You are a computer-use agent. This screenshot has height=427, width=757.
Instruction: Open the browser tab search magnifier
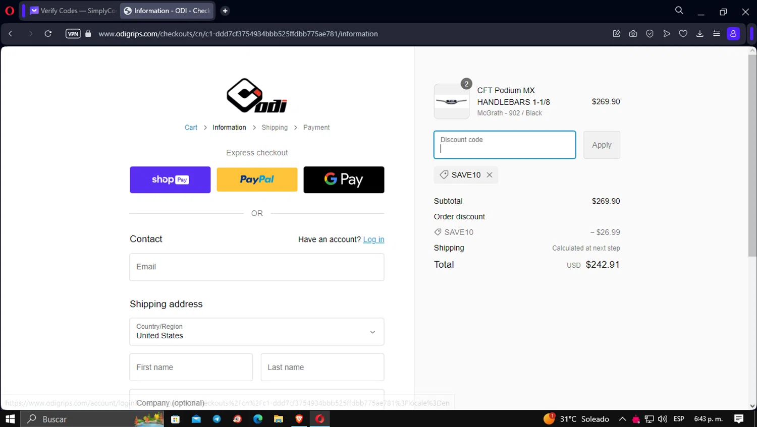pyautogui.click(x=679, y=11)
